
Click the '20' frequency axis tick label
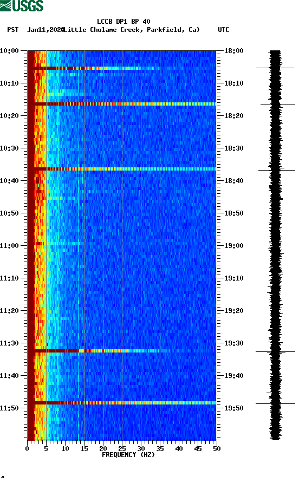click(103, 449)
